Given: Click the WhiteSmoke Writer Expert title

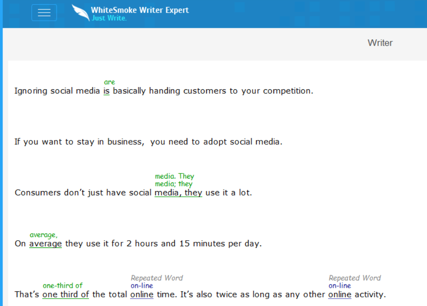Looking at the screenshot, I should 140,10.
